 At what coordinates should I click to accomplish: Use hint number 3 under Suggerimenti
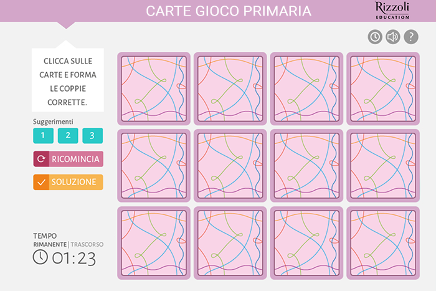pos(93,135)
